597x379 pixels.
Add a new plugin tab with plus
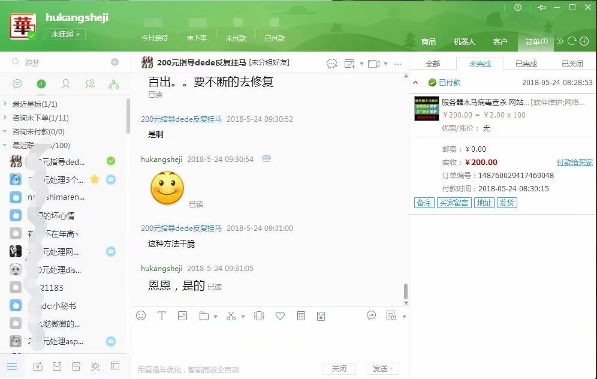click(584, 41)
